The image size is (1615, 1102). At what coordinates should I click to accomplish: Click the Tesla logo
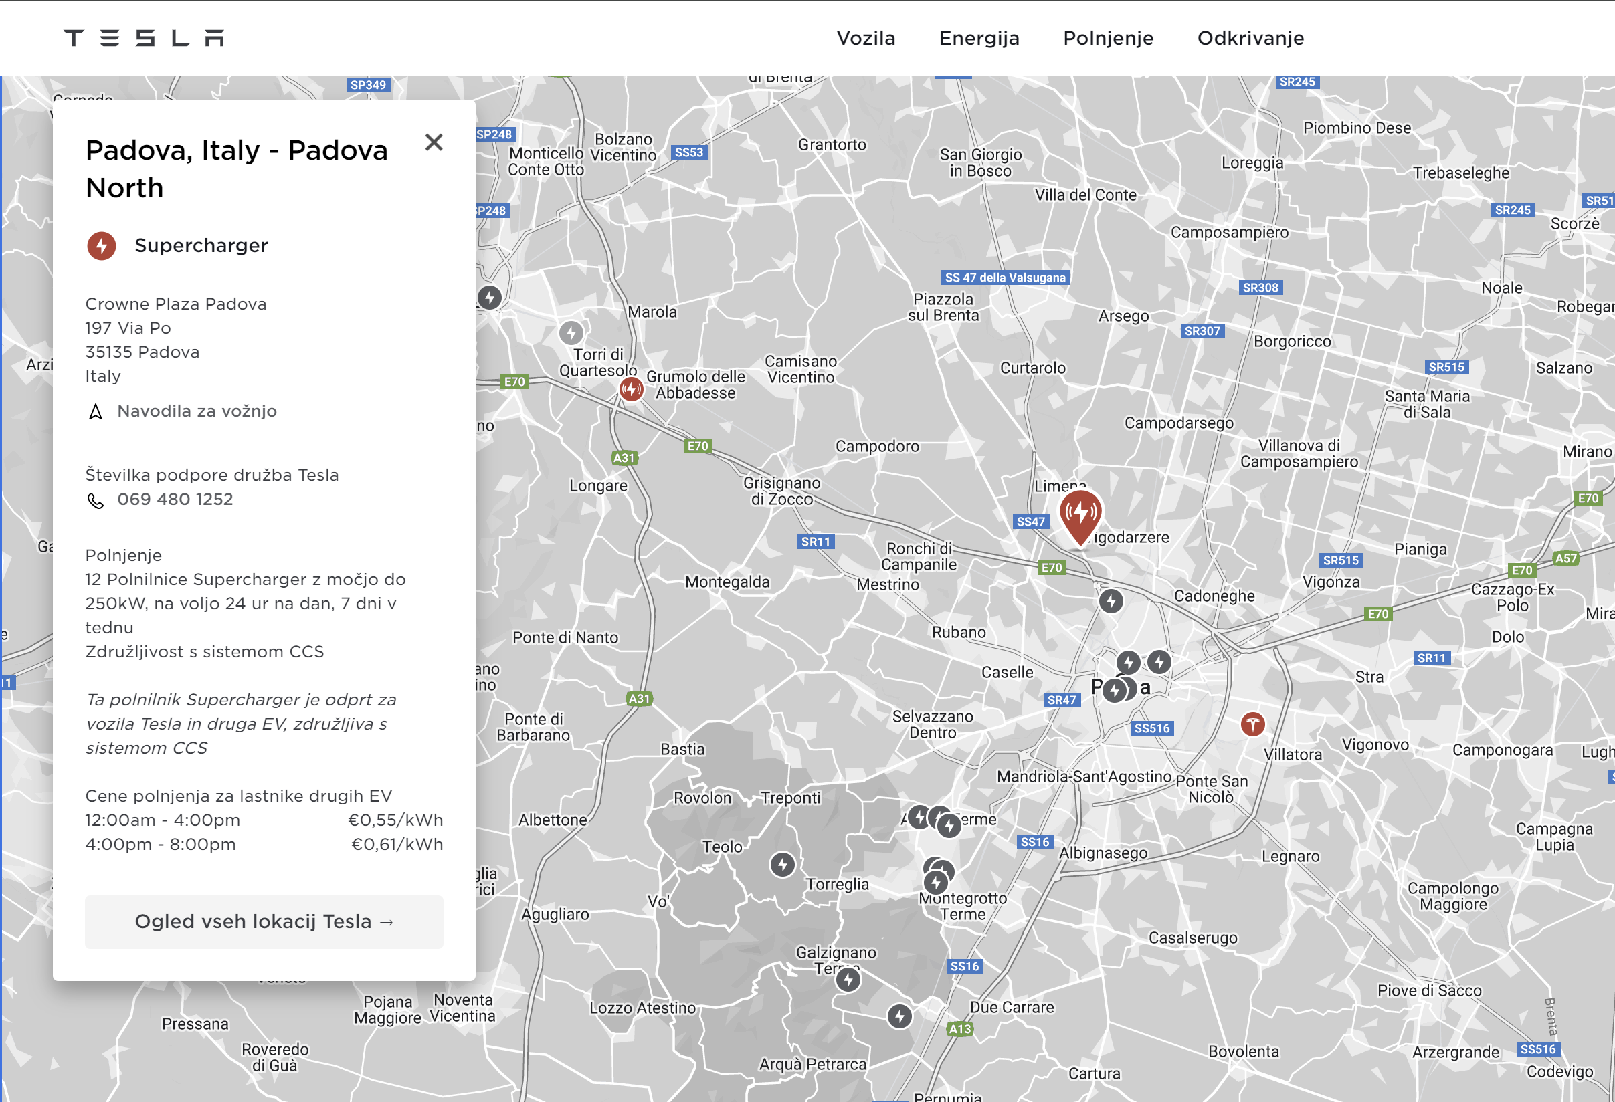[144, 38]
